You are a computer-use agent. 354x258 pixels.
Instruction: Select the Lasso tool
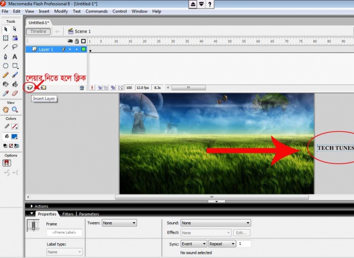pos(15,47)
